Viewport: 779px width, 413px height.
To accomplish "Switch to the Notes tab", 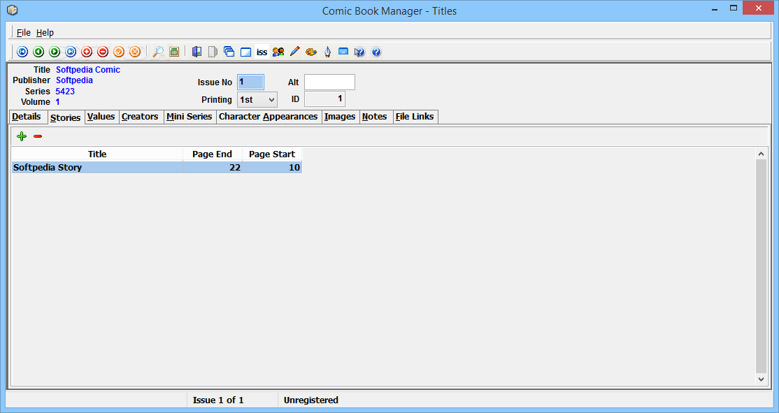I will point(375,117).
